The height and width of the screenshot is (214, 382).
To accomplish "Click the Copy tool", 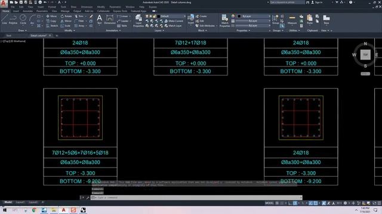I will [x=51, y=21].
